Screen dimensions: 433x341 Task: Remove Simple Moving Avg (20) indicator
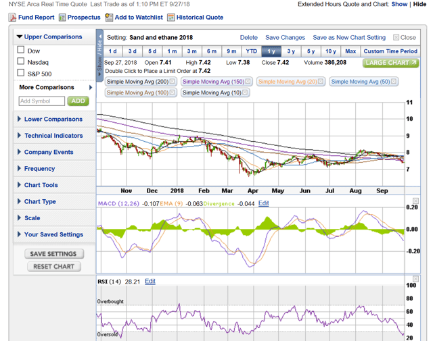click(x=320, y=81)
